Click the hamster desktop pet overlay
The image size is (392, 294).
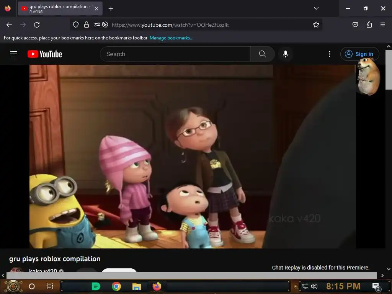coord(368,77)
